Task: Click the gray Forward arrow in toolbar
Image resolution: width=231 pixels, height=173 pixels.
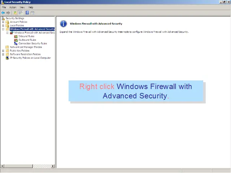Action: [8, 13]
